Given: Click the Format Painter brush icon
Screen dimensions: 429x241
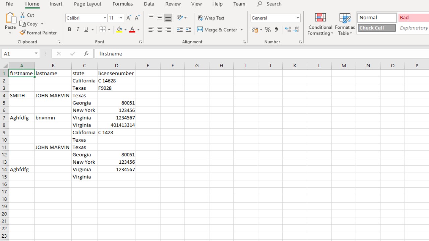Looking at the screenshot, I should [22, 33].
